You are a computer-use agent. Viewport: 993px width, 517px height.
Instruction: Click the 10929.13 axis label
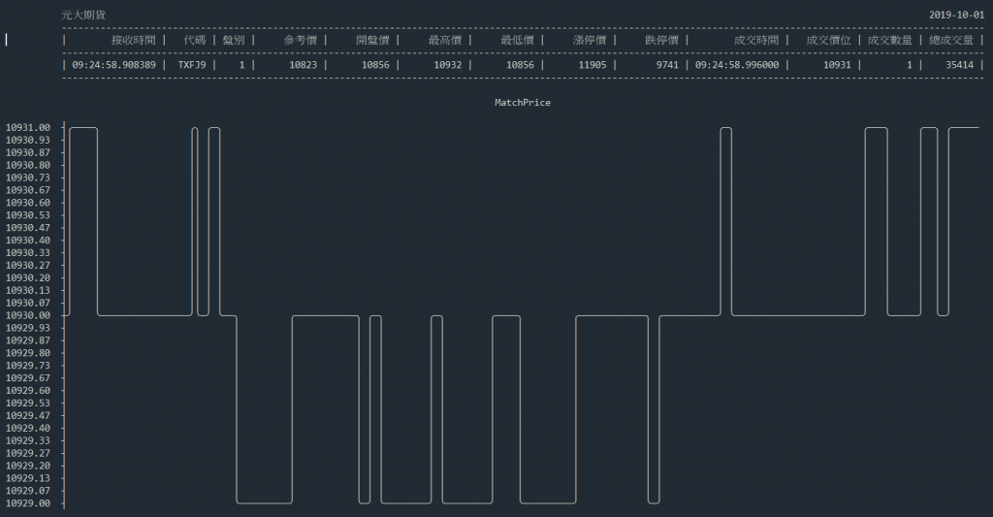click(28, 478)
